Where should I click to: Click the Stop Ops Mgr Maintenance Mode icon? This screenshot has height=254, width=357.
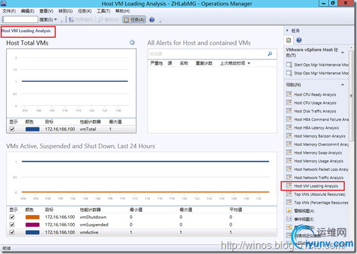289,73
